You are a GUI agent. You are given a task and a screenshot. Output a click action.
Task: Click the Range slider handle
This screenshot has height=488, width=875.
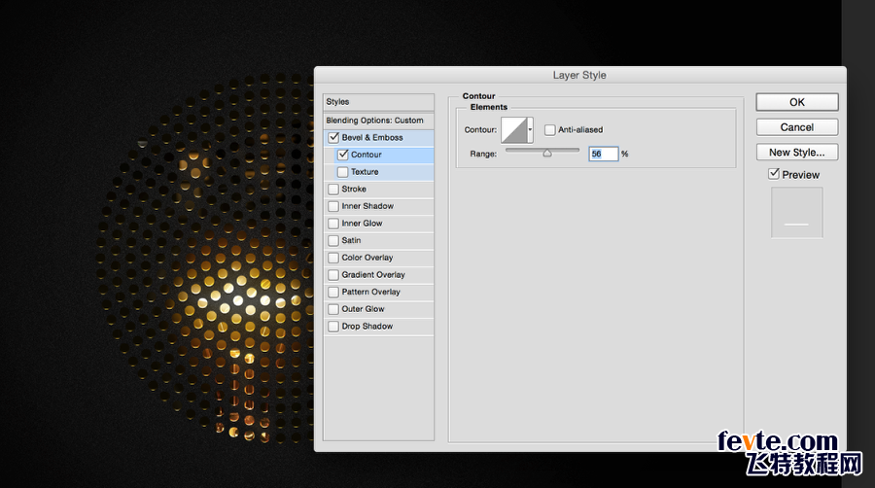(547, 153)
